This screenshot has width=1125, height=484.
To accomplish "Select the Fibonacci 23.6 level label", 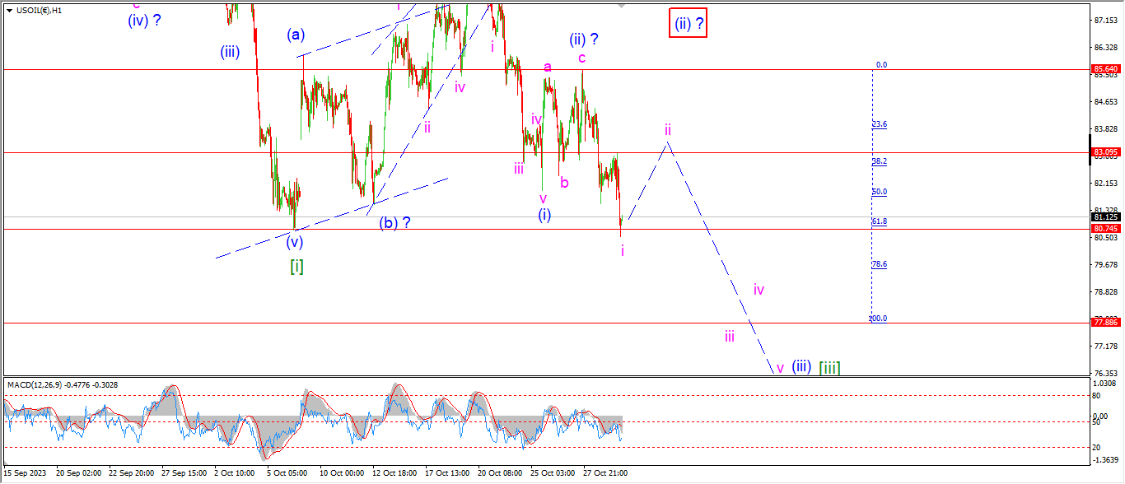I will coord(880,124).
